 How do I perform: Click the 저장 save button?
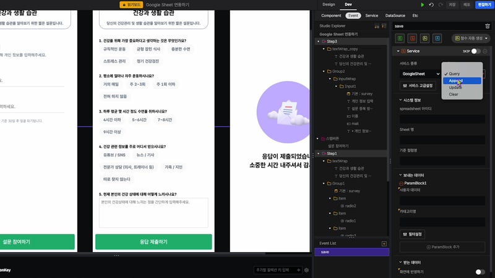click(452, 5)
